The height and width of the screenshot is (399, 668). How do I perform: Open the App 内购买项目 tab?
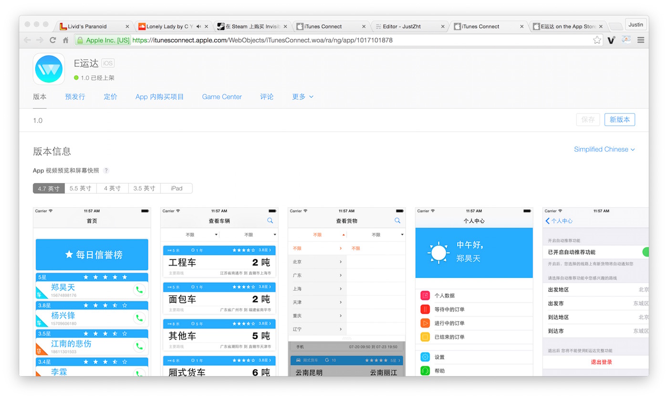(x=159, y=97)
